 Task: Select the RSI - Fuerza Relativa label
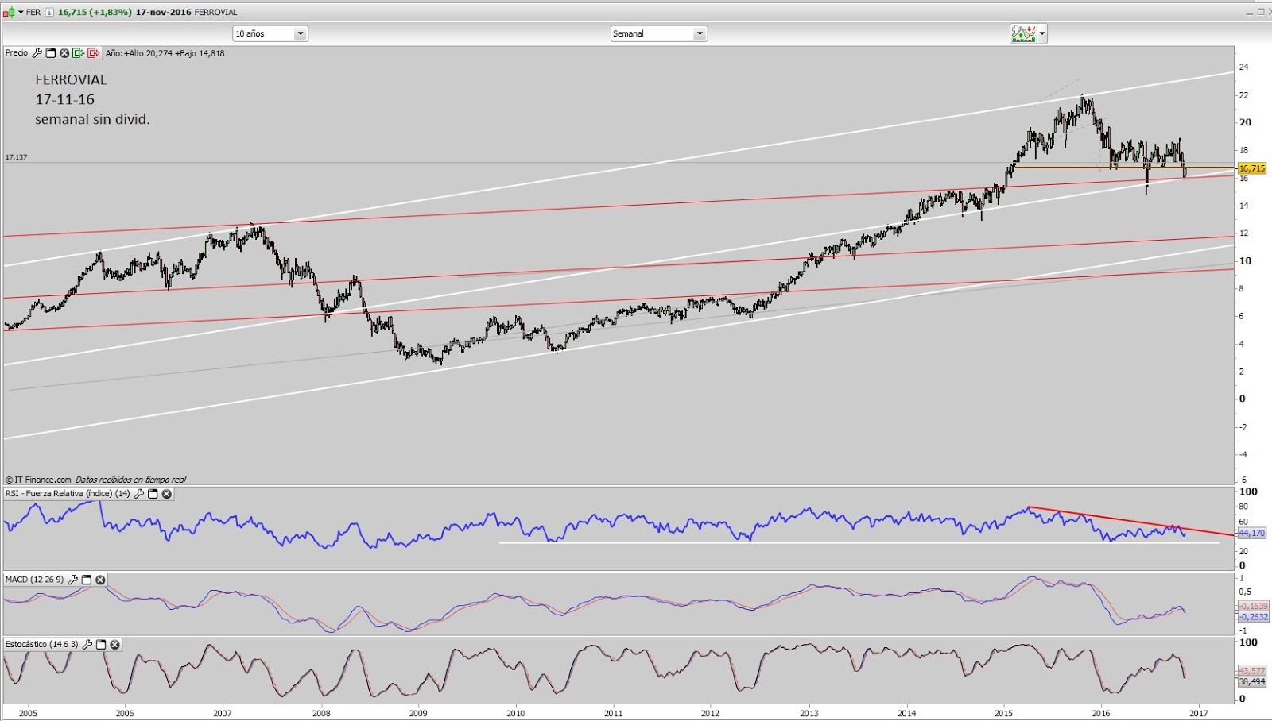[x=68, y=494]
